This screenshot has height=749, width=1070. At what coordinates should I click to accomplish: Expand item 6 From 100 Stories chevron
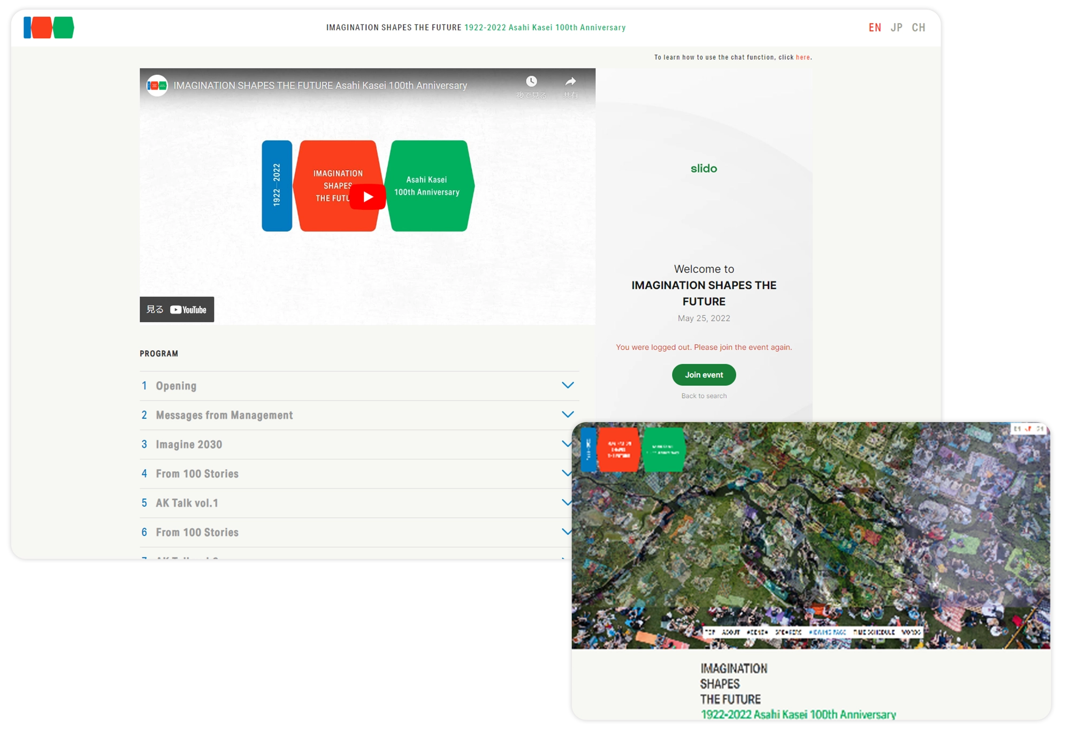567,532
